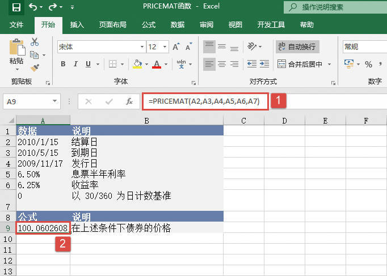387x276 pixels.
Task: Increase font size with larger A icon
Action: coord(175,47)
